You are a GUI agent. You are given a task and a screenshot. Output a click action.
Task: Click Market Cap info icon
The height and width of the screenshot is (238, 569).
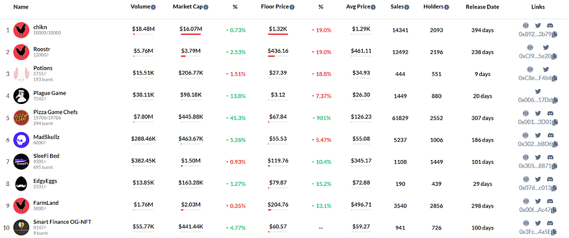tap(205, 7)
